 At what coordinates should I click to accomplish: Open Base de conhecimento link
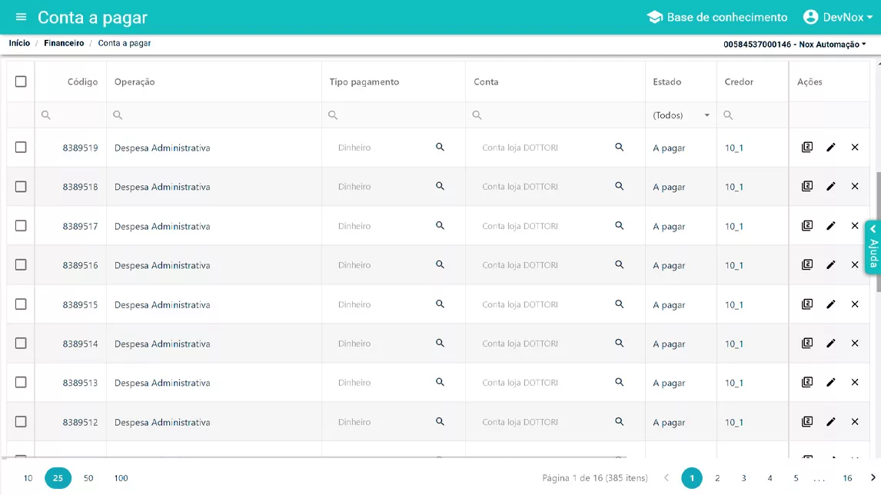point(727,18)
